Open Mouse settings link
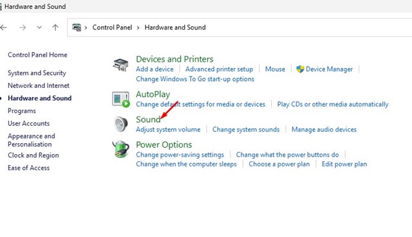This screenshot has height=237, width=412. (275, 69)
